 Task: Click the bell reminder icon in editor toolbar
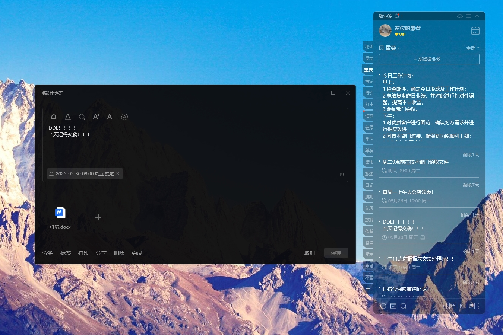point(54,117)
